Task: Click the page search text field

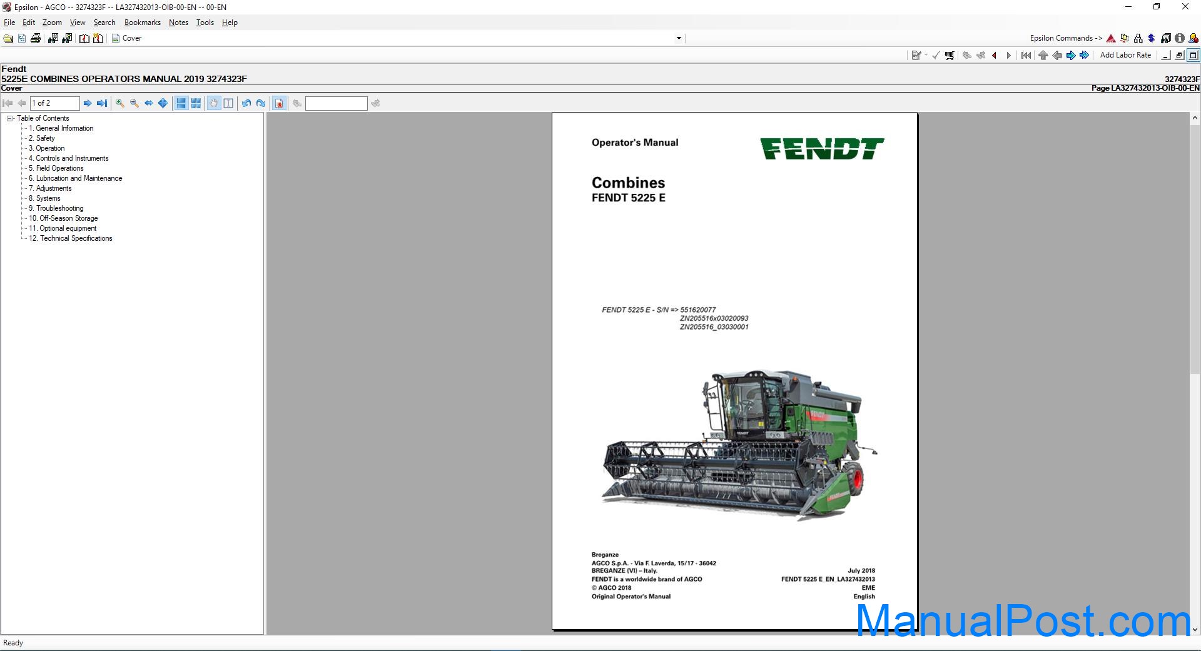Action: (x=337, y=103)
